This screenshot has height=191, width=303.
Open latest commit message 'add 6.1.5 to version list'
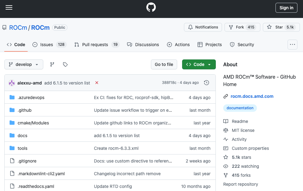[x=67, y=83]
